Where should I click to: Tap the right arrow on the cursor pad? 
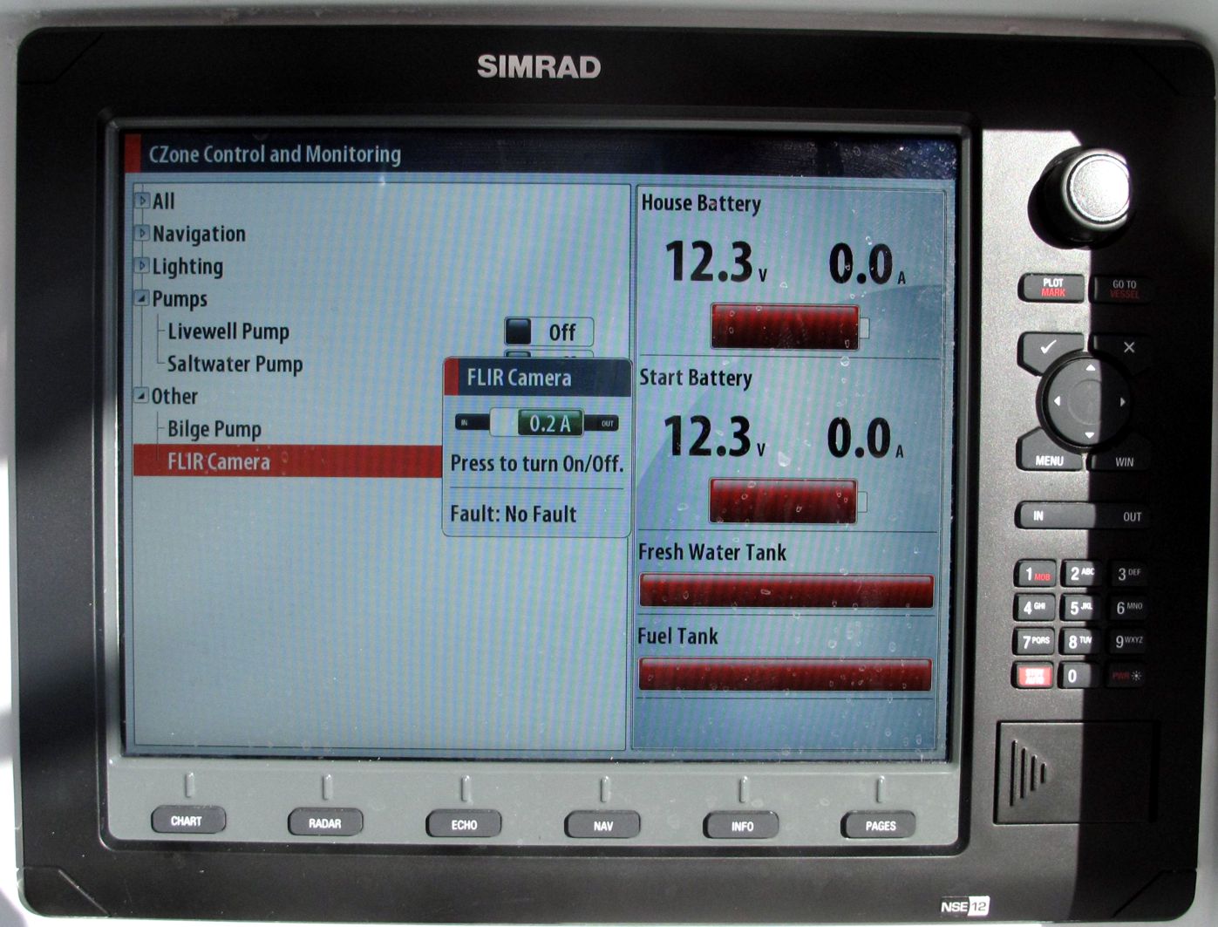1122,401
